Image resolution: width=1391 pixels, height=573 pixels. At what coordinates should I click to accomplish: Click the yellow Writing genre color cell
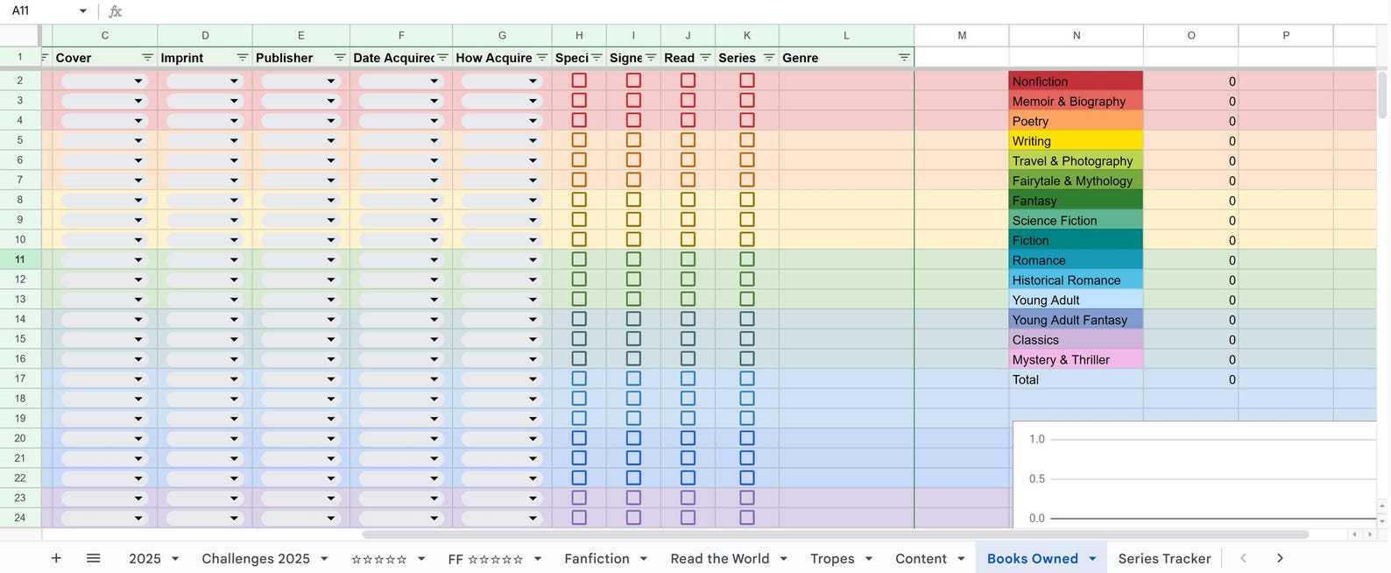tap(1076, 140)
